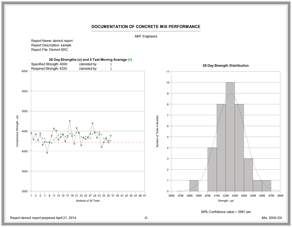Click the Report File: Demo4.SRC line

(x=49, y=50)
